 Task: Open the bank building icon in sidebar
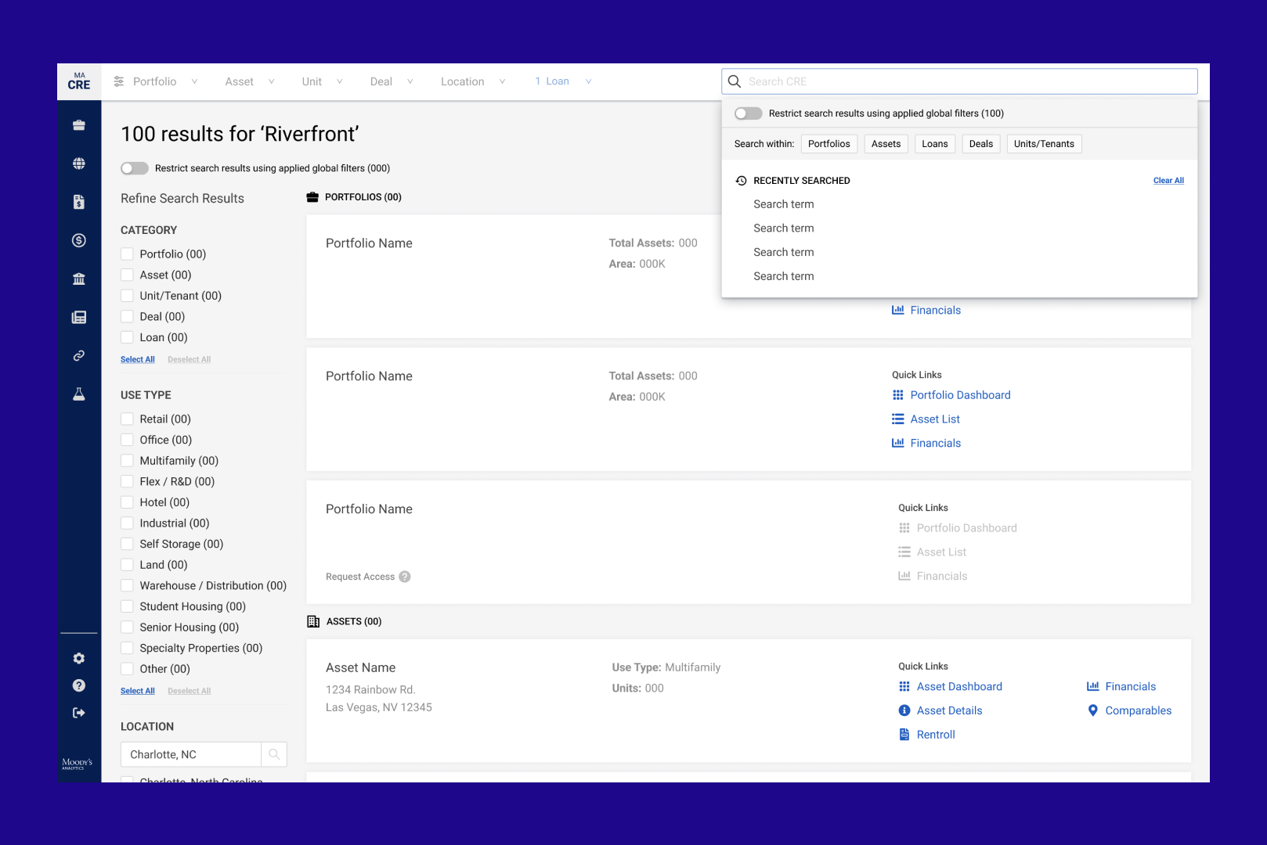(x=79, y=279)
